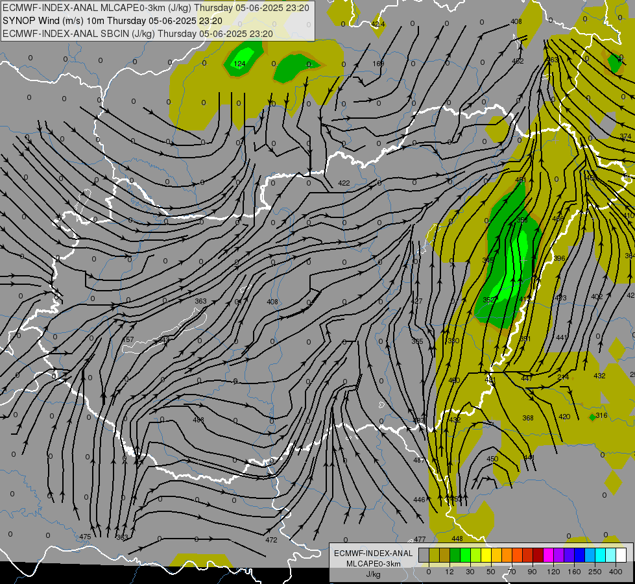Select the 400 tick label in legend
This screenshot has width=635, height=584.
pos(616,572)
